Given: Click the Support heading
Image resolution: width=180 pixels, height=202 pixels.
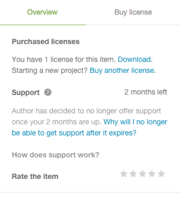Looking at the screenshot, I should [x=26, y=92].
